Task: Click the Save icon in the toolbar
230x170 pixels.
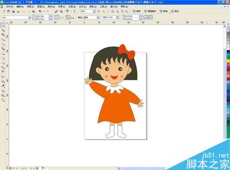Action: pyautogui.click(x=13, y=11)
